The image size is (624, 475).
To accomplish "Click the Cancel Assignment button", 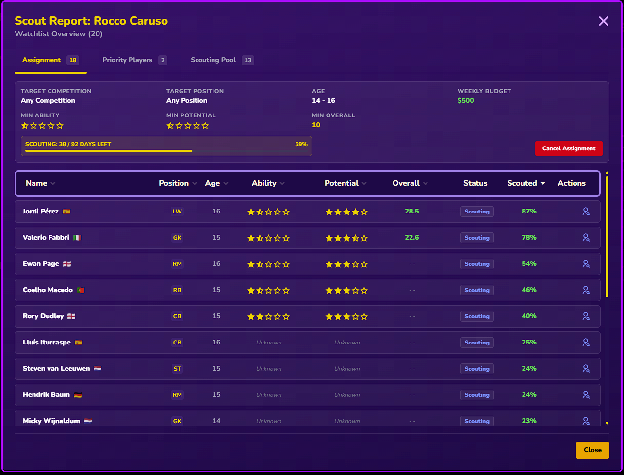I will click(x=569, y=148).
